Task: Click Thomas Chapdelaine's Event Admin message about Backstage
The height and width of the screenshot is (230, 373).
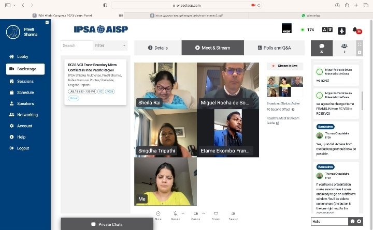Action: click(x=336, y=141)
